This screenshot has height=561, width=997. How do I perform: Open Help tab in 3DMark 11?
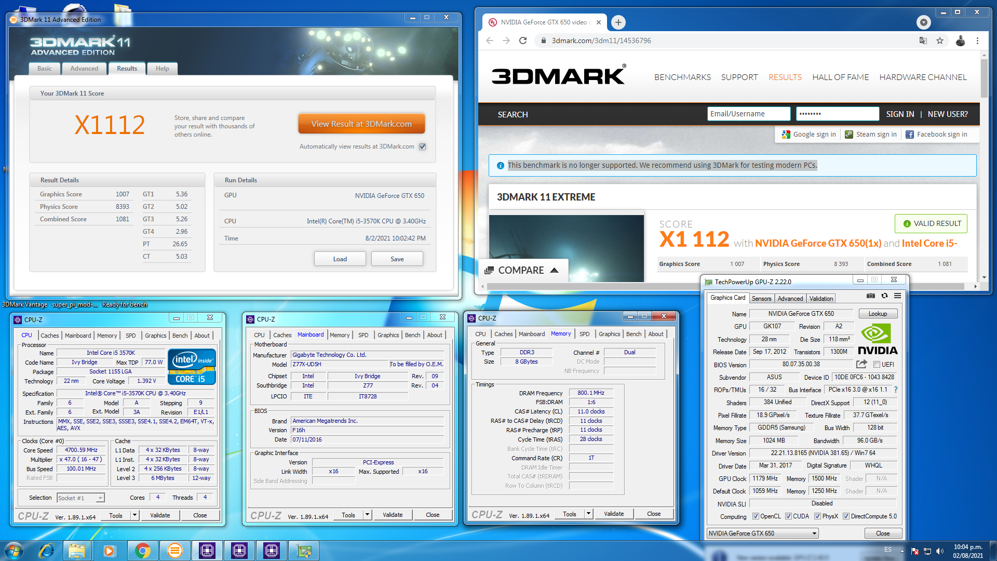[x=162, y=69]
